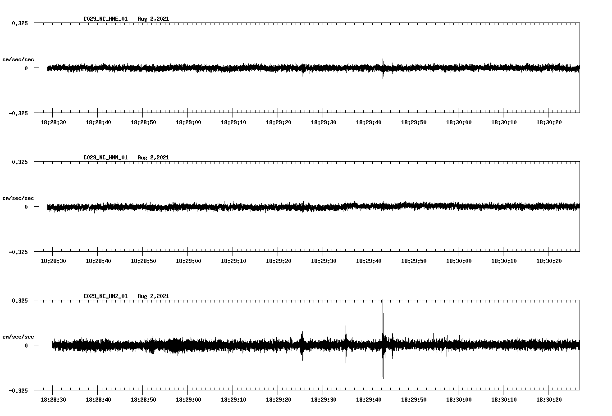Click the 18:30:10 time label under the HNZ plot
Viewport: 612px width, 416px height.
[504, 400]
